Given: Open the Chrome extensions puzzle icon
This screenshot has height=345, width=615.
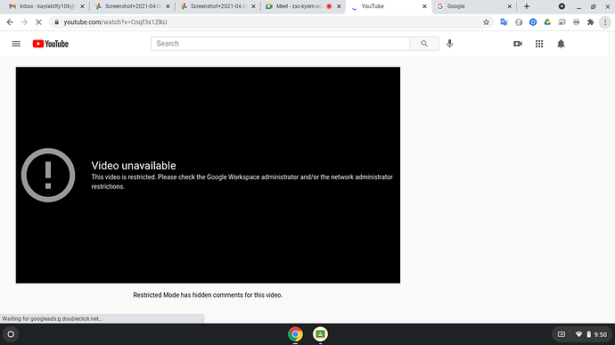Looking at the screenshot, I should pyautogui.click(x=590, y=22).
